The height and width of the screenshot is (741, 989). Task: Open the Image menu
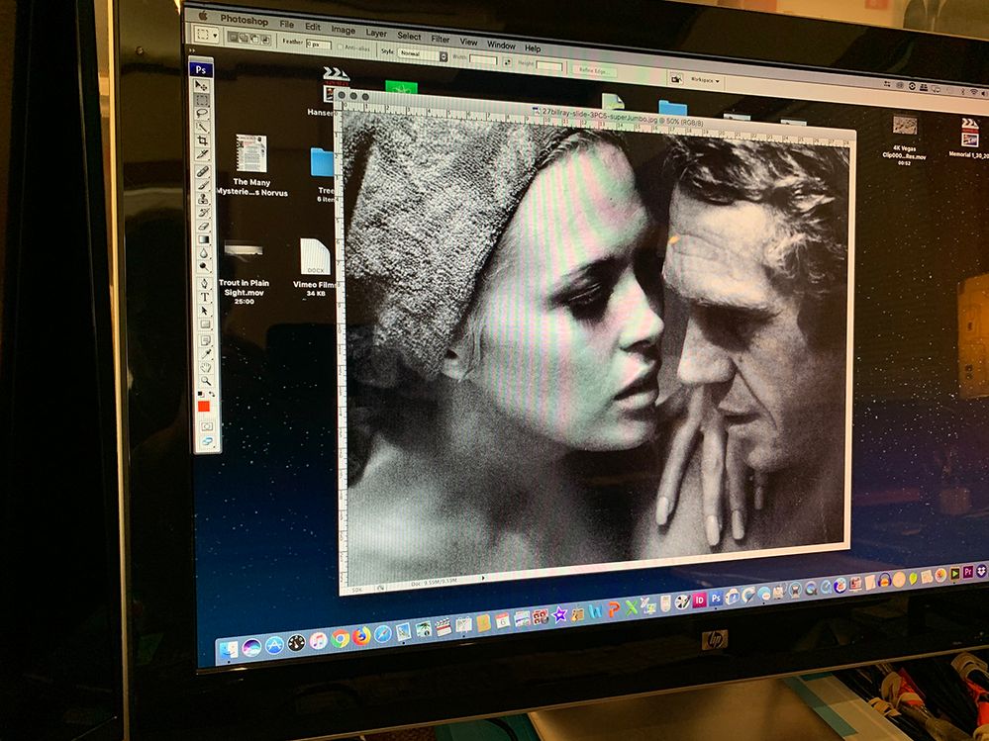(344, 31)
